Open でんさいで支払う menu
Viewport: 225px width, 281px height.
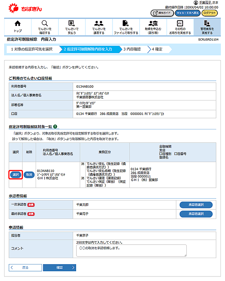[x=72, y=27]
